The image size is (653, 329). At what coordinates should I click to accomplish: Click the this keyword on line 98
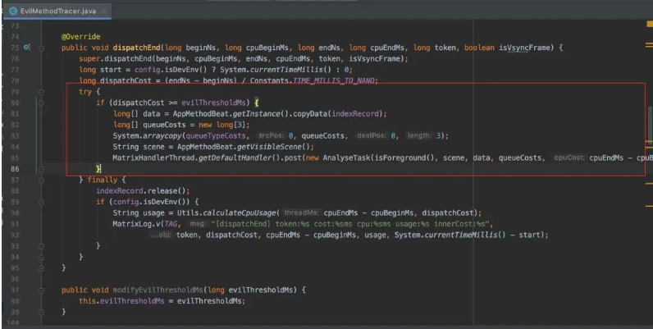(88, 300)
